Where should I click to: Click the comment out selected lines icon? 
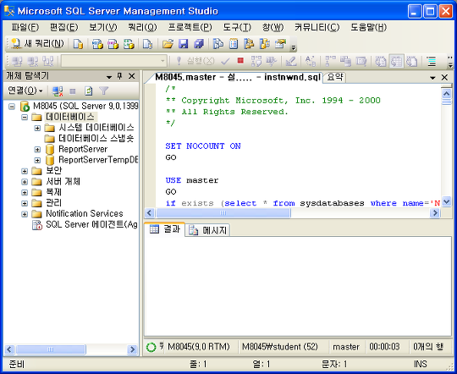(x=431, y=61)
